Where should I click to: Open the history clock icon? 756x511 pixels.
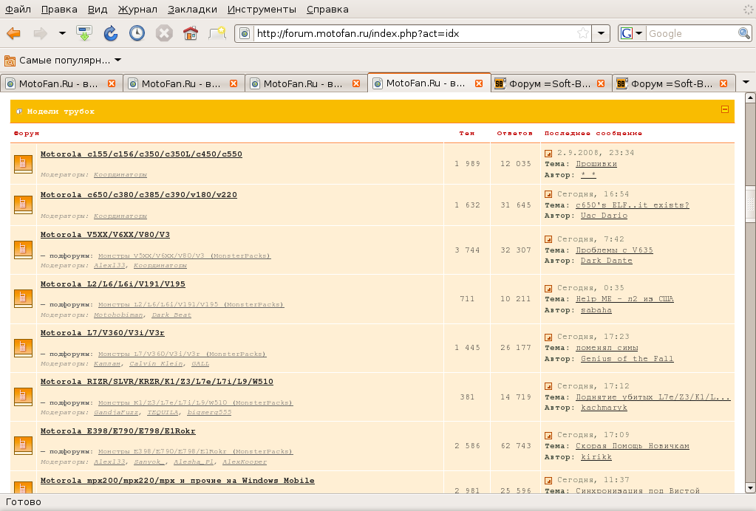(137, 33)
